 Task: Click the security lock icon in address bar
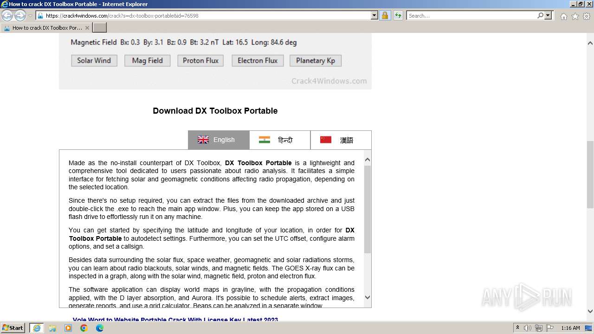385,15
